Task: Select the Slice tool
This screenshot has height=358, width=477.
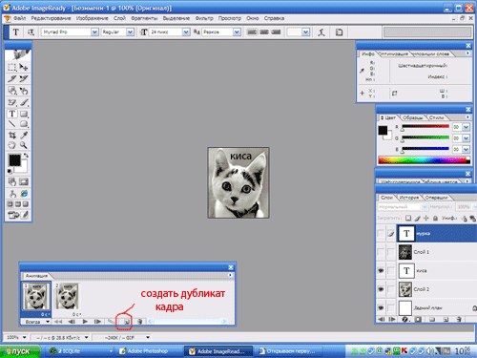Action: 12,78
